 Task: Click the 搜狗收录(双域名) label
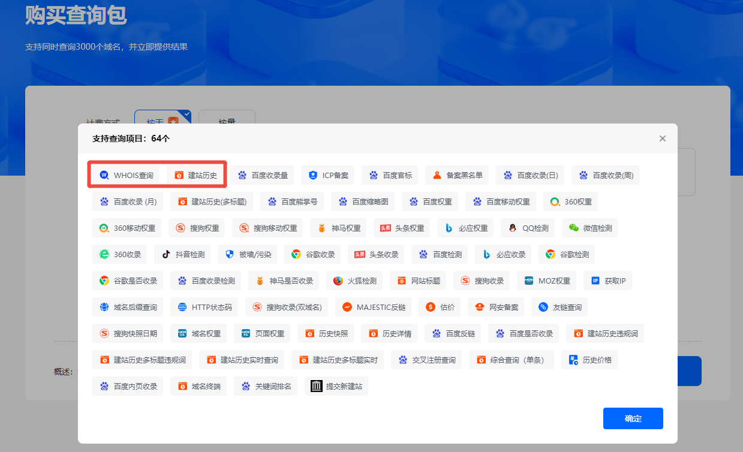(x=294, y=308)
